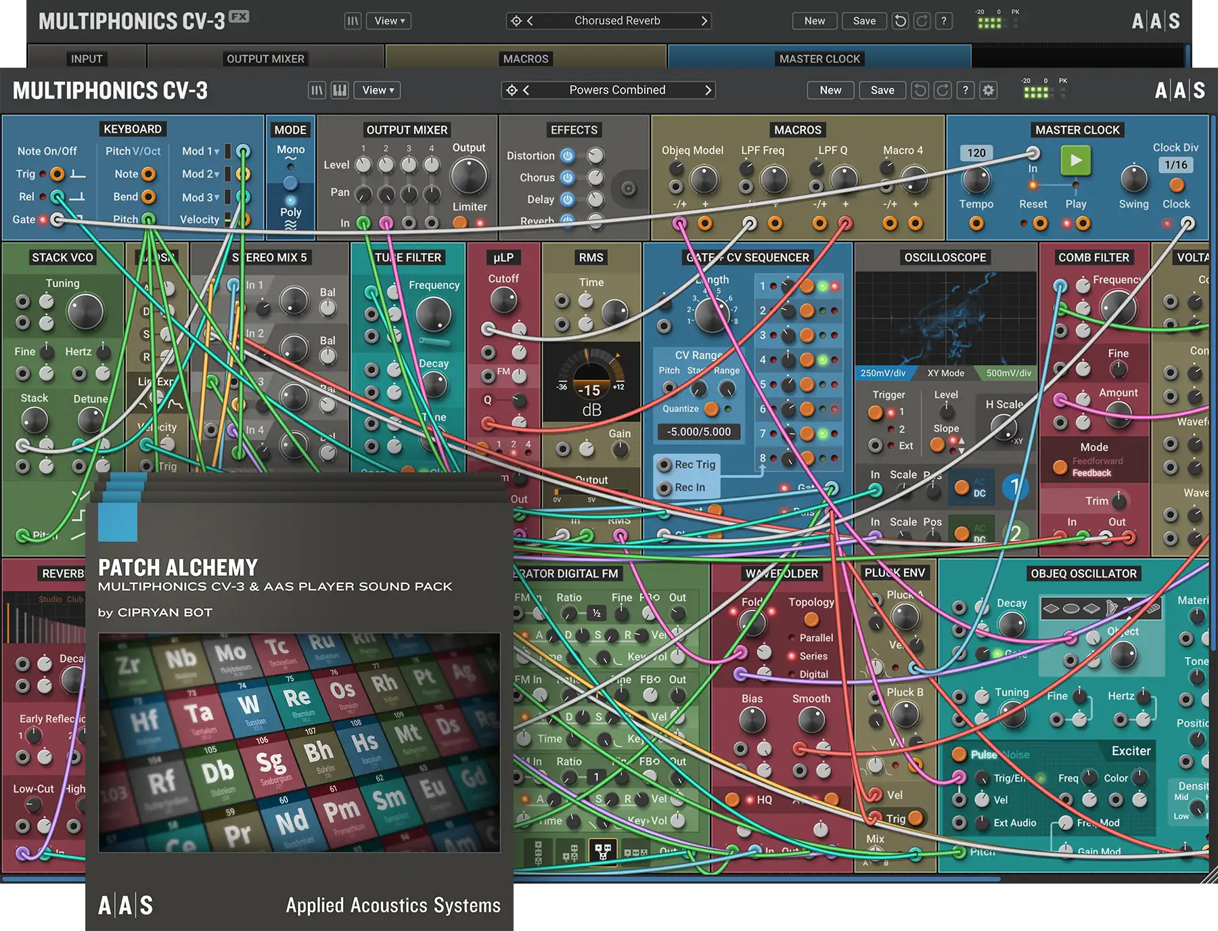Screen dimensions: 1218x931
Task: Click Save in the Powers Combined toolbar
Action: click(882, 90)
